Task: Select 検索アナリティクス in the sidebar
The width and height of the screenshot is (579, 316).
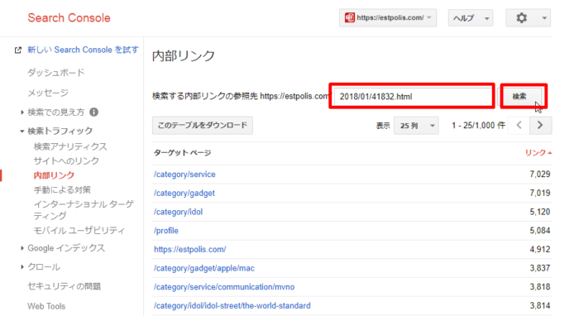Action: (x=70, y=146)
